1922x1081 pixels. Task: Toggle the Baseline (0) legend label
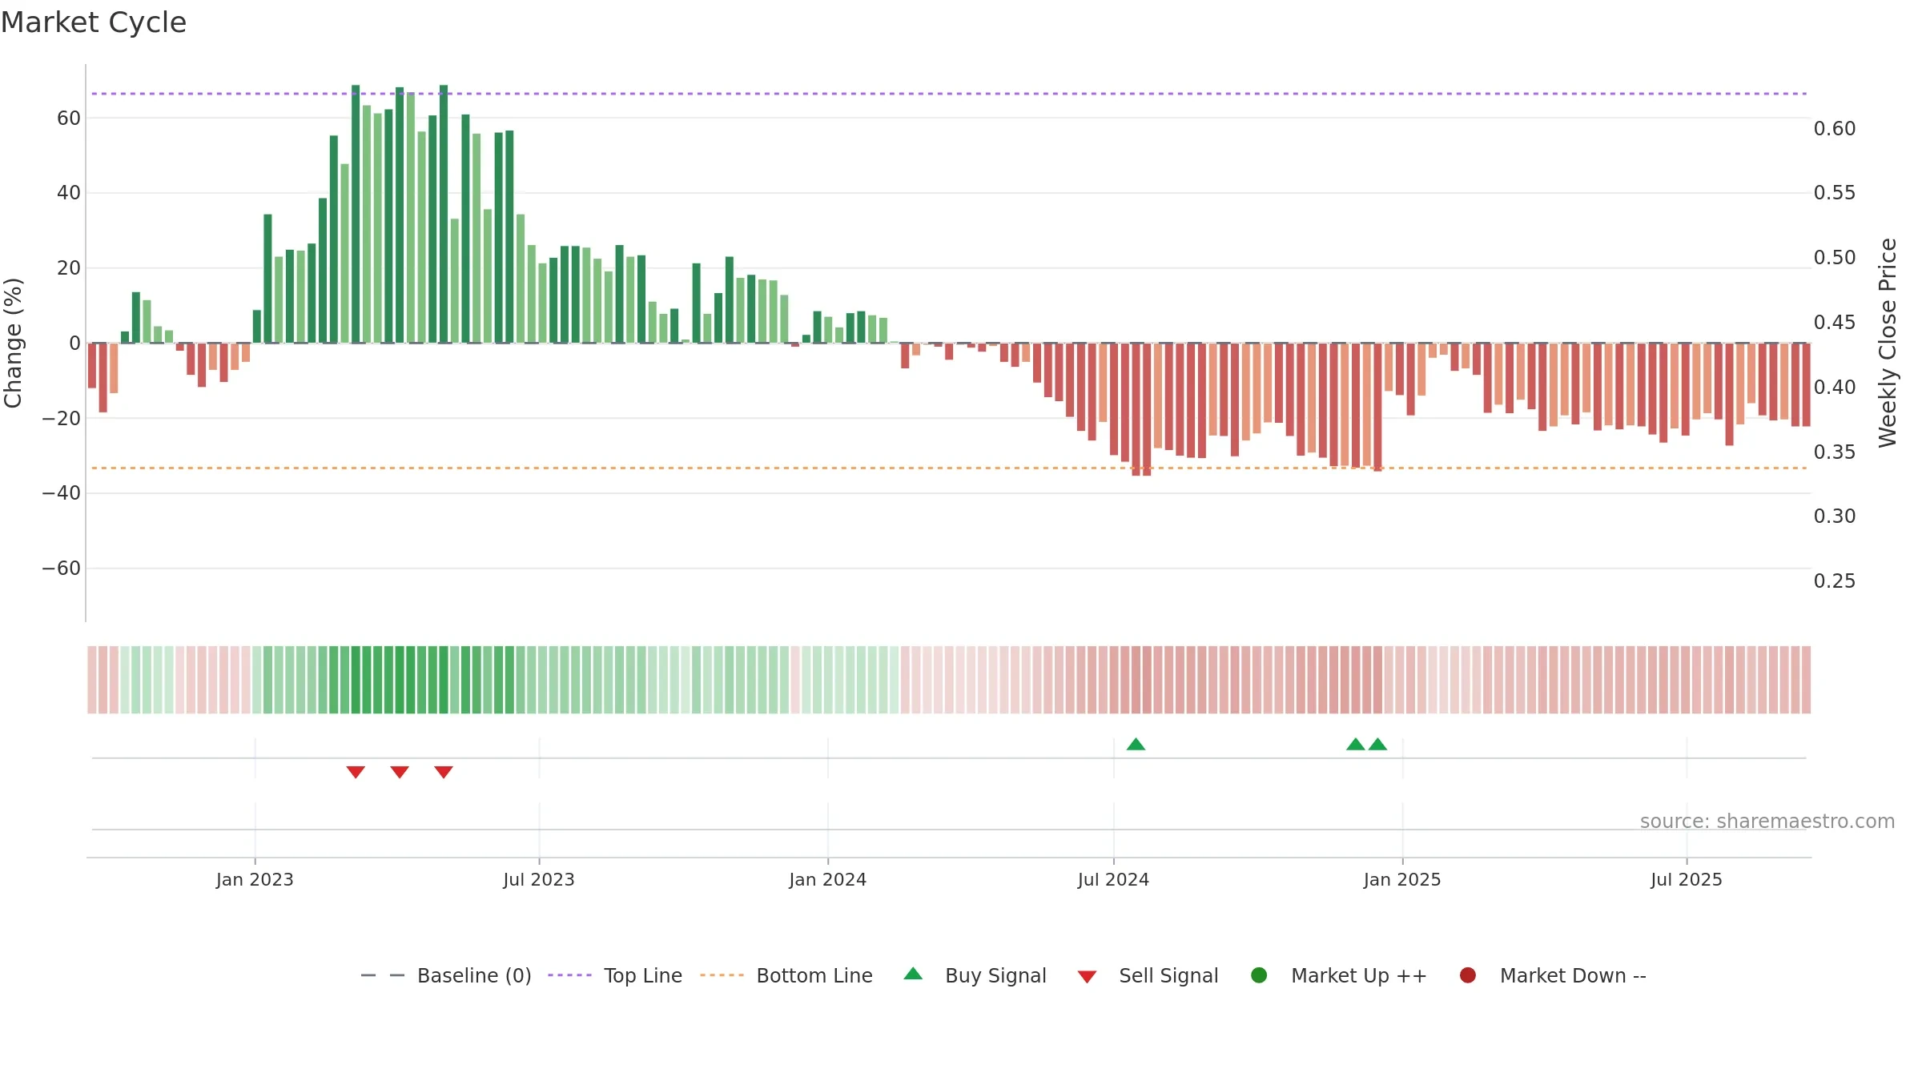click(474, 975)
